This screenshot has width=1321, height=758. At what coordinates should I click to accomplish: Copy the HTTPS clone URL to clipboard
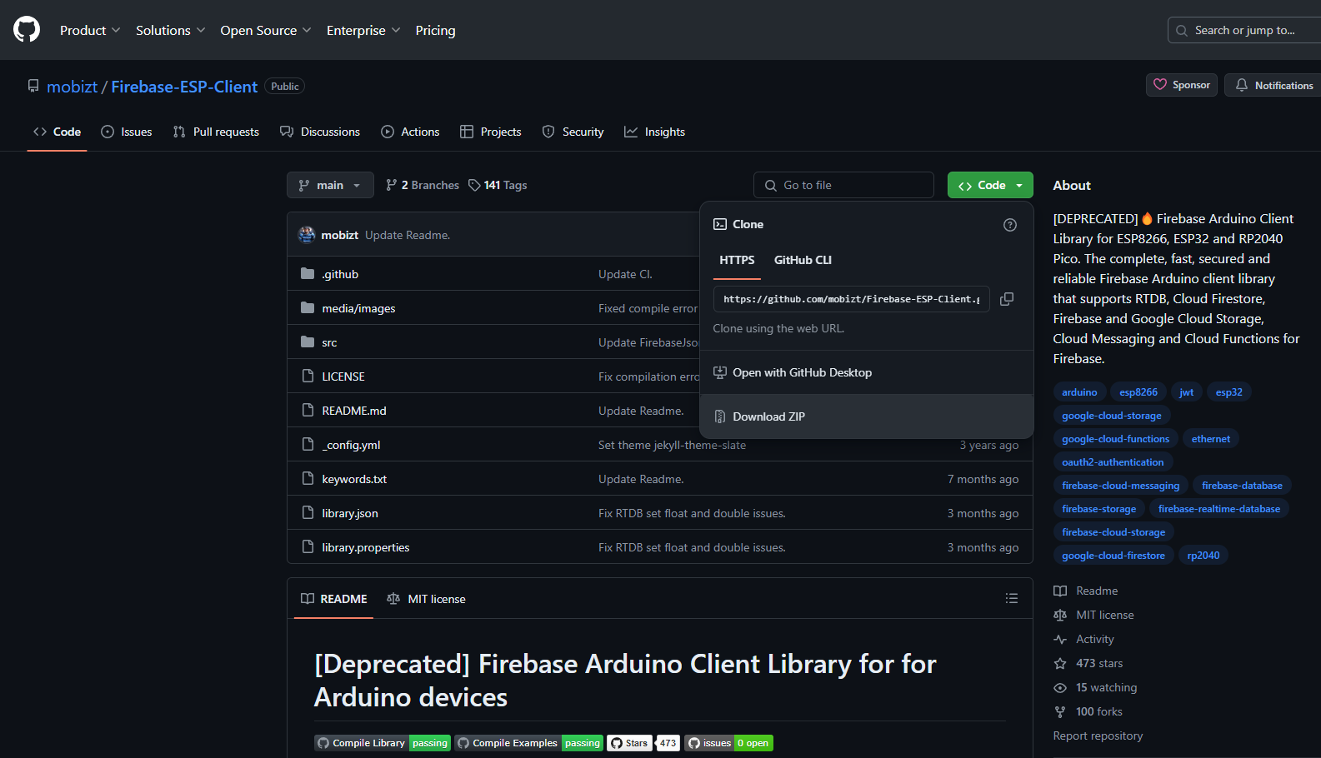pyautogui.click(x=1007, y=299)
